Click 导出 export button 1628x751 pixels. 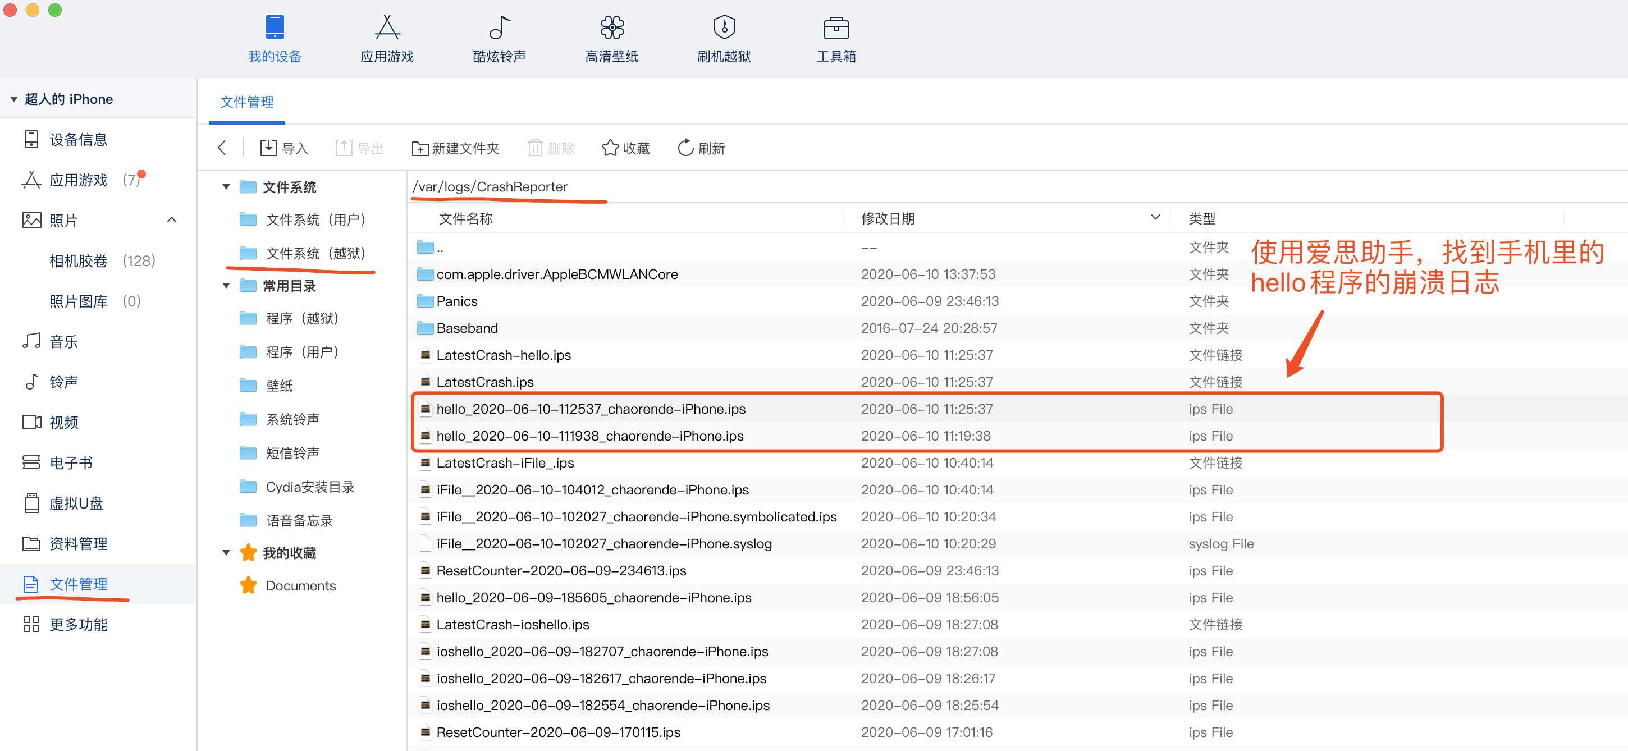point(359,148)
